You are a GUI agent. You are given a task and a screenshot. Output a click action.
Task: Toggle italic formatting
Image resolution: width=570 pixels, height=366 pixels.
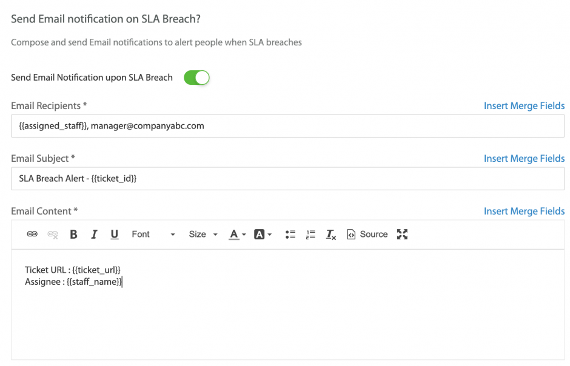(94, 235)
